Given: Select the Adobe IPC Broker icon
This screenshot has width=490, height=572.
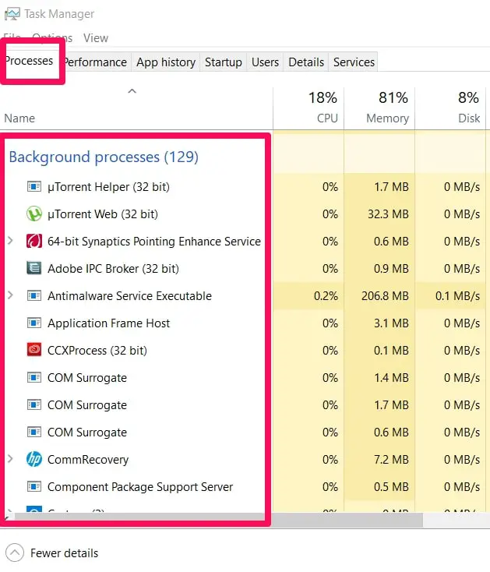Looking at the screenshot, I should tap(34, 268).
